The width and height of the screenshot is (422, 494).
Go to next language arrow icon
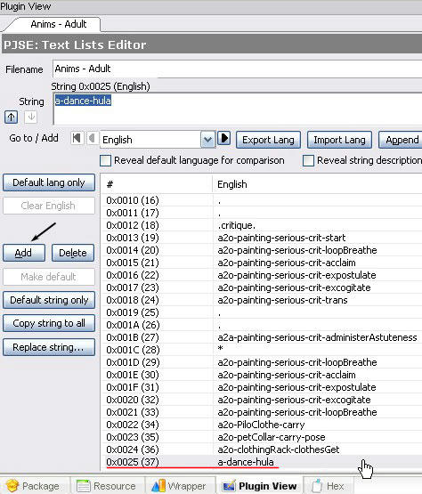[x=224, y=138]
